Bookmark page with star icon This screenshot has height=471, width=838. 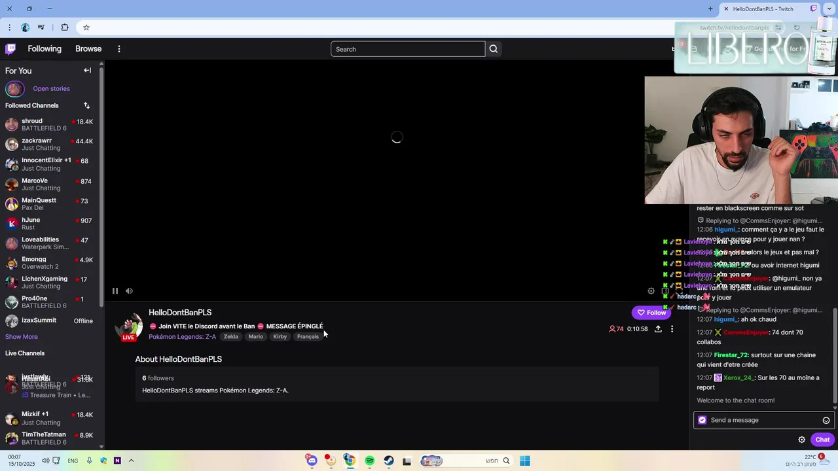[x=86, y=27]
